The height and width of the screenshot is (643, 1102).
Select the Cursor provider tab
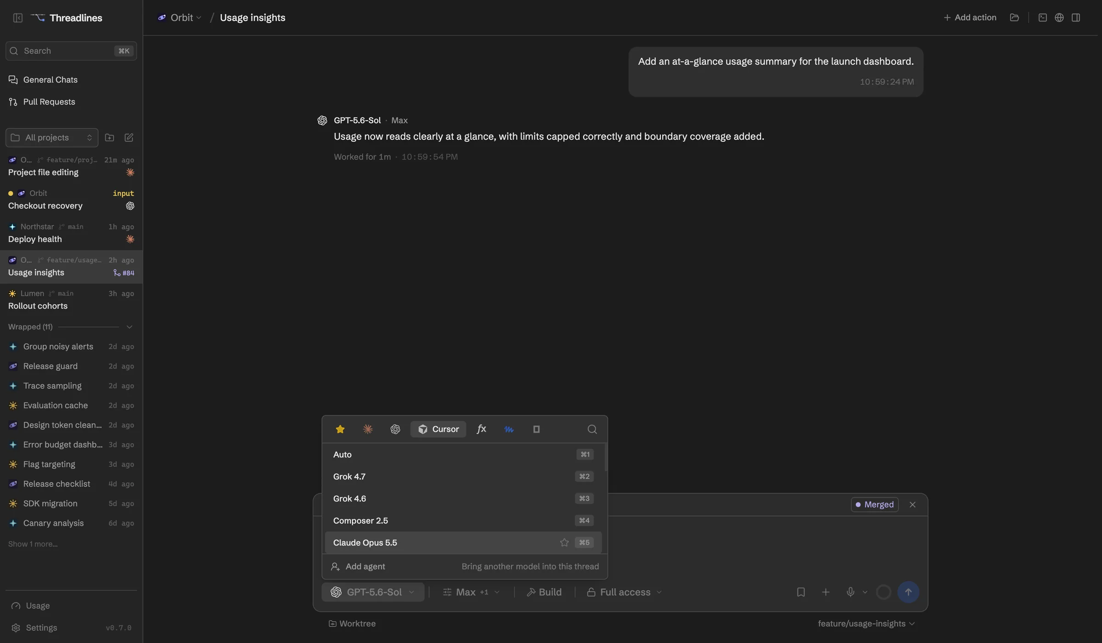pyautogui.click(x=438, y=429)
